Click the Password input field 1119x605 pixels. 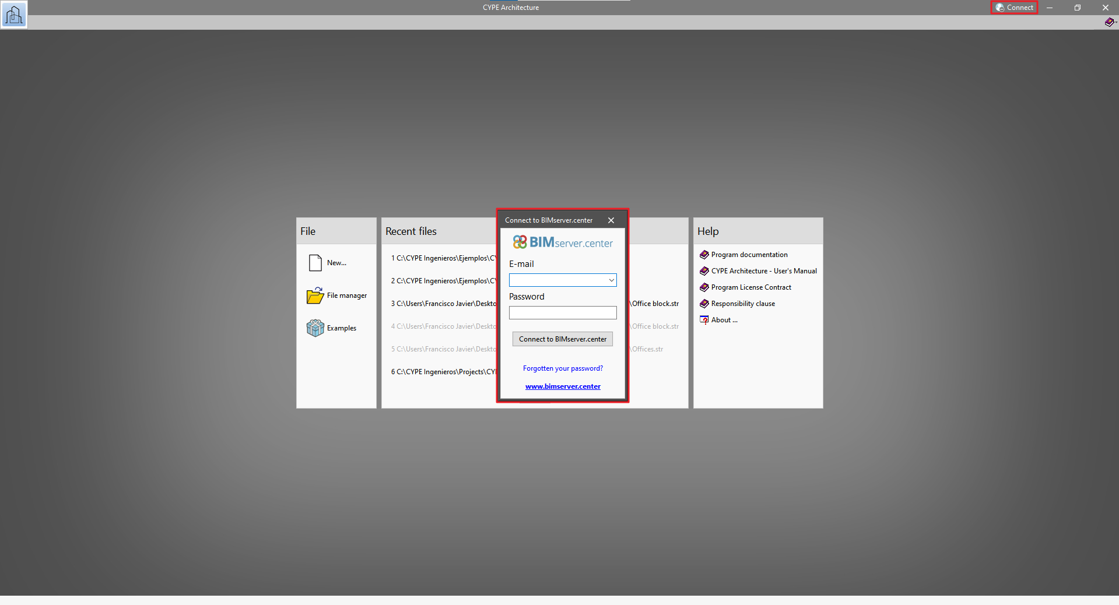(x=562, y=313)
